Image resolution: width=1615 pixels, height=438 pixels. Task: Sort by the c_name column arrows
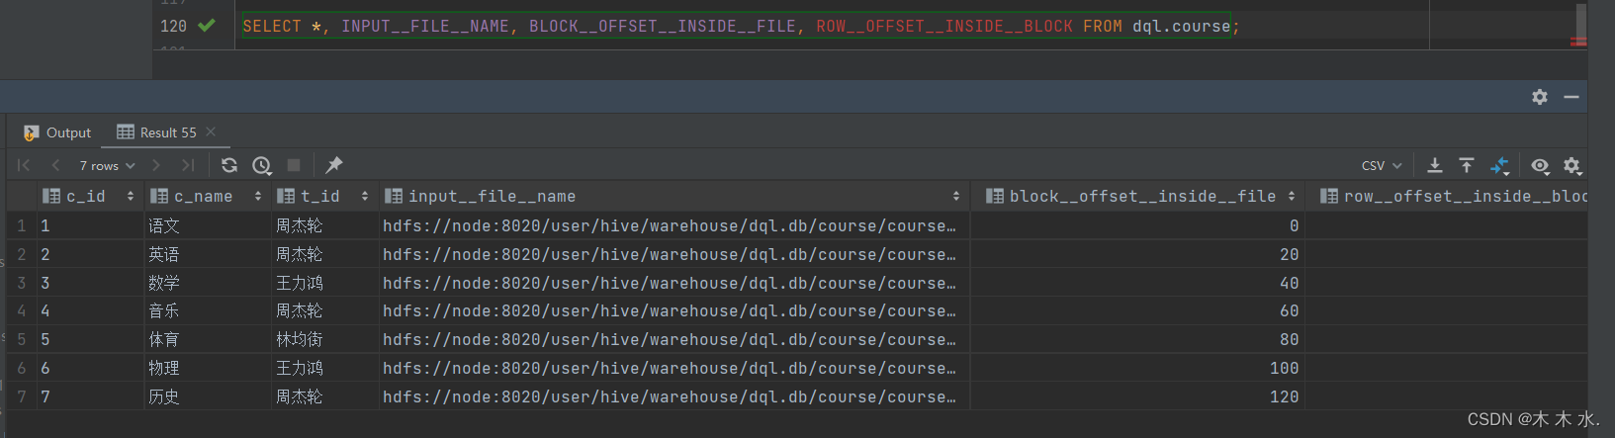point(258,196)
